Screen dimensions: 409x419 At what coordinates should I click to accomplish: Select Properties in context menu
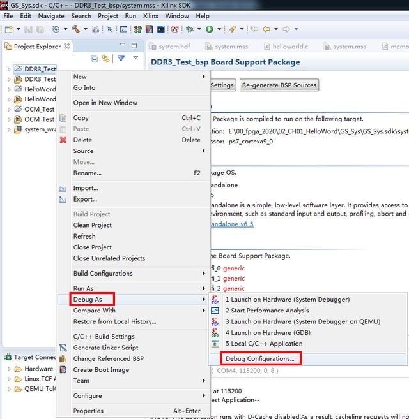click(x=133, y=411)
